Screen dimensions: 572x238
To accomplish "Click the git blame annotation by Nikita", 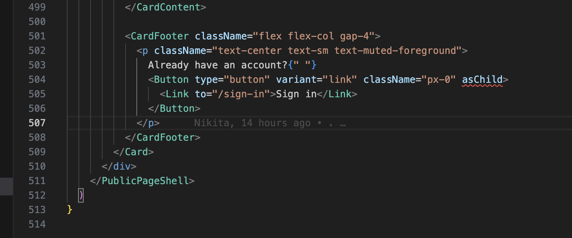I will tap(270, 123).
